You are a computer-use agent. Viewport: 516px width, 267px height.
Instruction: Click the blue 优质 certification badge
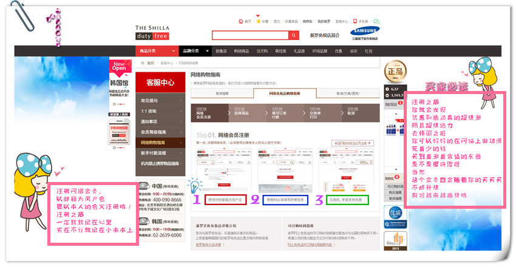click(x=395, y=217)
